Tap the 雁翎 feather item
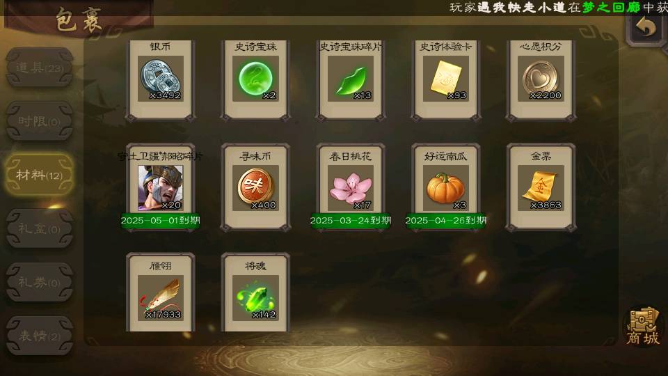668x376 pixels. pyautogui.click(x=160, y=293)
